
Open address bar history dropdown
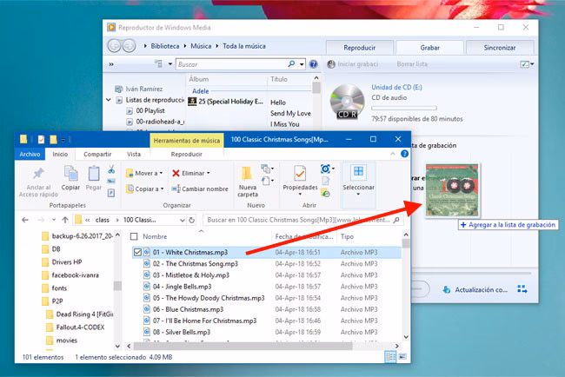(x=183, y=220)
